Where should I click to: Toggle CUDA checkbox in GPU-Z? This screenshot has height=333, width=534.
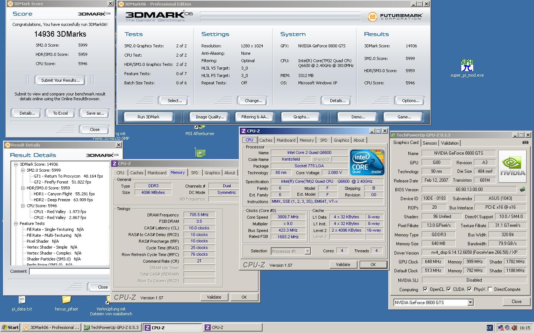pos(449,289)
